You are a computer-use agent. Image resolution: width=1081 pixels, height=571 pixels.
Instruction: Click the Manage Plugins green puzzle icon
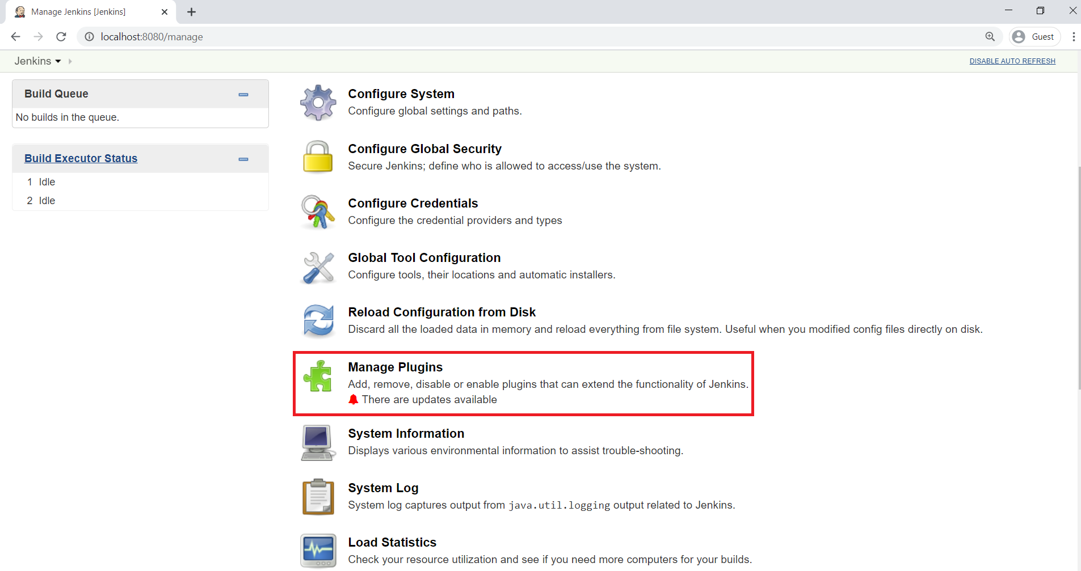tap(318, 376)
